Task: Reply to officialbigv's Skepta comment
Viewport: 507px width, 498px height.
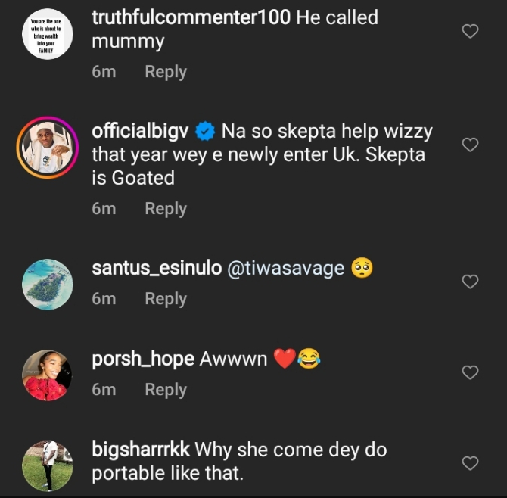Action: pos(166,209)
